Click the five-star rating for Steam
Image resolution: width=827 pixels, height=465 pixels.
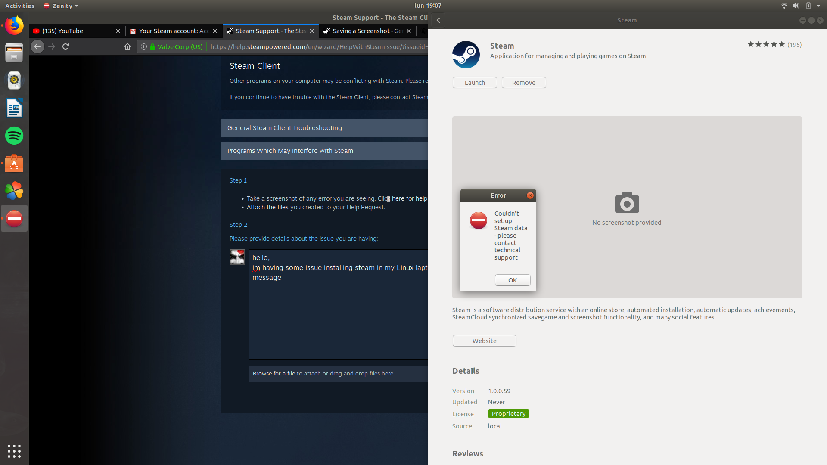(x=766, y=44)
